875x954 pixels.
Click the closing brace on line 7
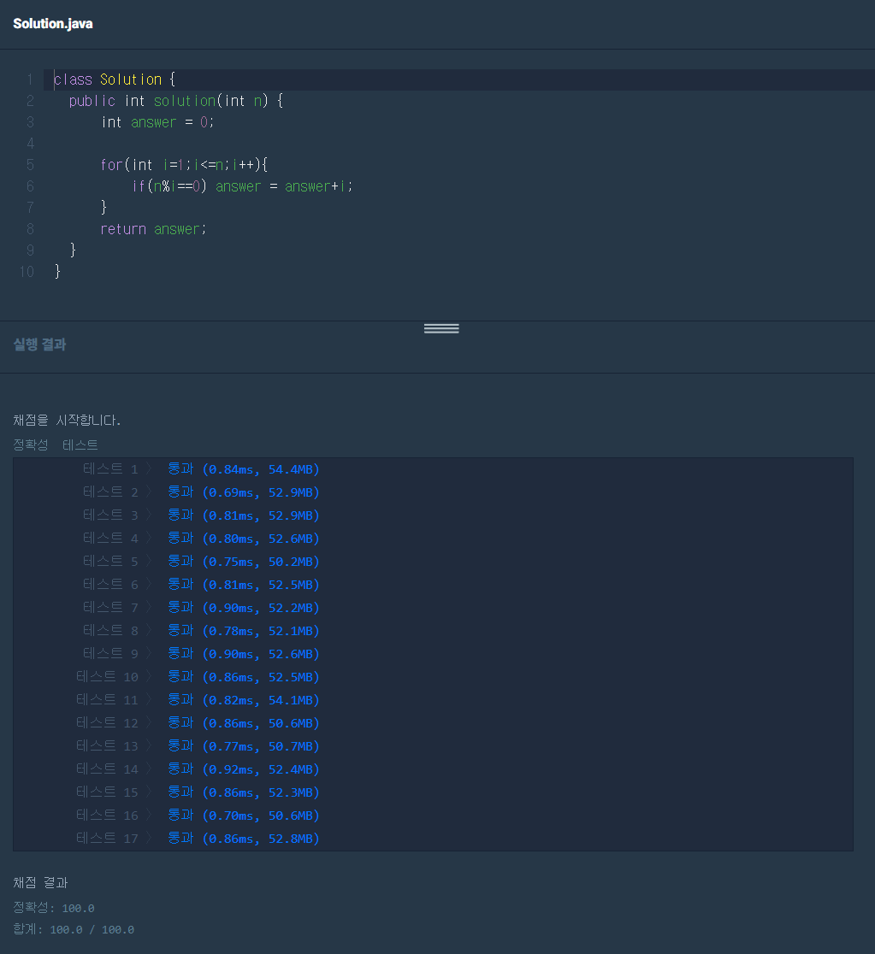tap(103, 208)
